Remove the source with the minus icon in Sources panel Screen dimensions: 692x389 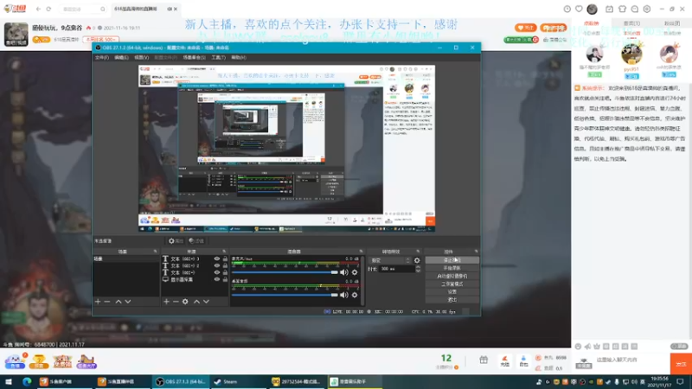tap(176, 302)
